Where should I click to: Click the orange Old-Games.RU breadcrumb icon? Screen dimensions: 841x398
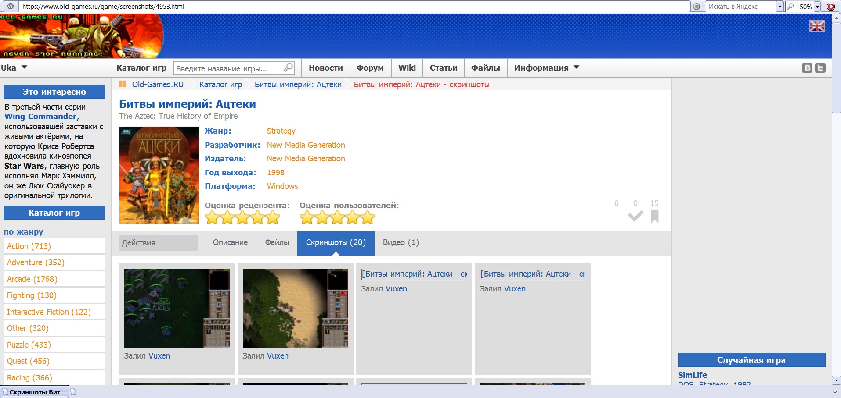(123, 84)
